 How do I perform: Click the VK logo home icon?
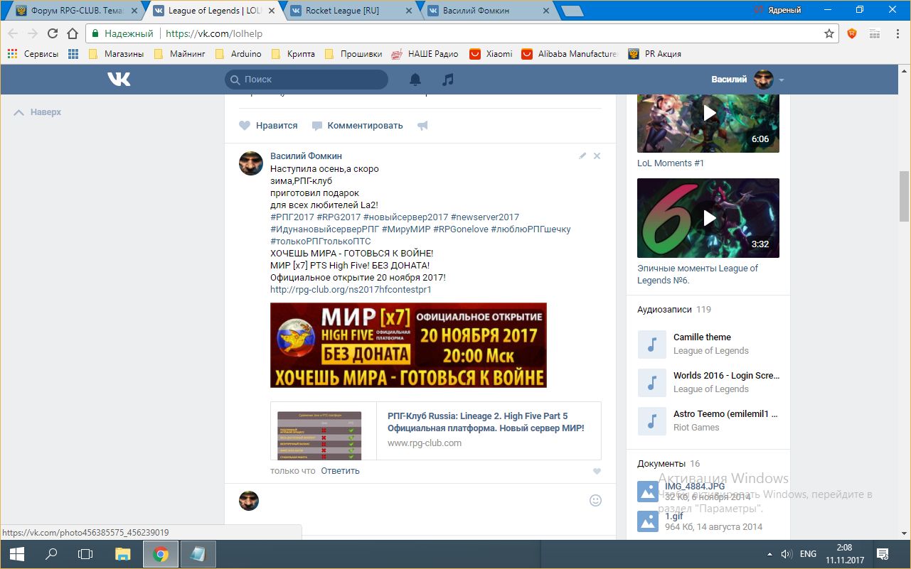point(119,80)
